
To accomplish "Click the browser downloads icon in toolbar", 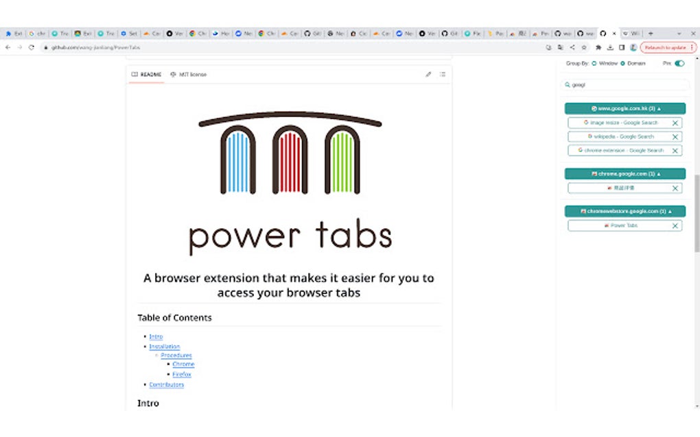I will (x=610, y=47).
